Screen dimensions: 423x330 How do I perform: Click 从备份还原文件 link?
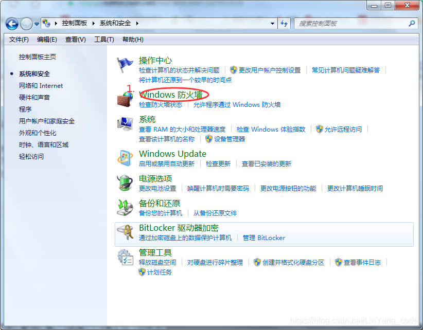tap(215, 213)
